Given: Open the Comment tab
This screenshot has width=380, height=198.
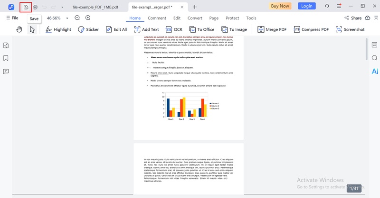Looking at the screenshot, I should pyautogui.click(x=157, y=18).
